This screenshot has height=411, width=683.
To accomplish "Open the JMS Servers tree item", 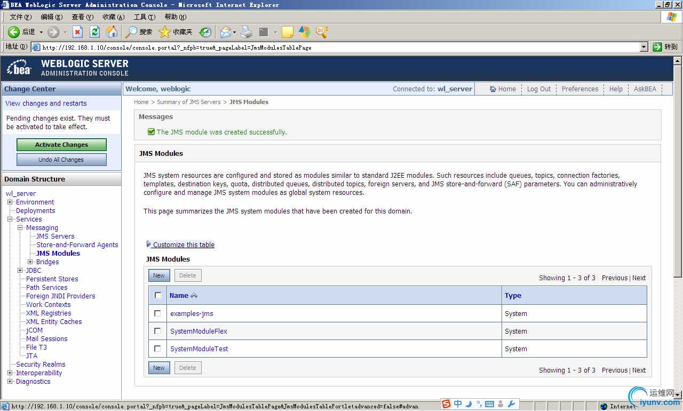I will [55, 236].
